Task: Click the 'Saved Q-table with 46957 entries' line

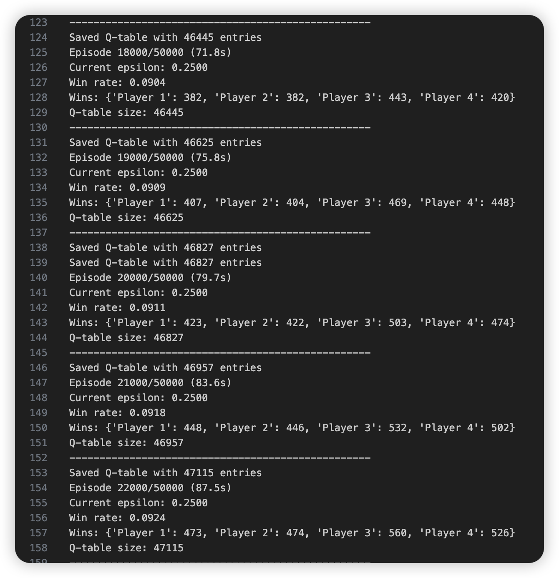Action: pyautogui.click(x=165, y=368)
